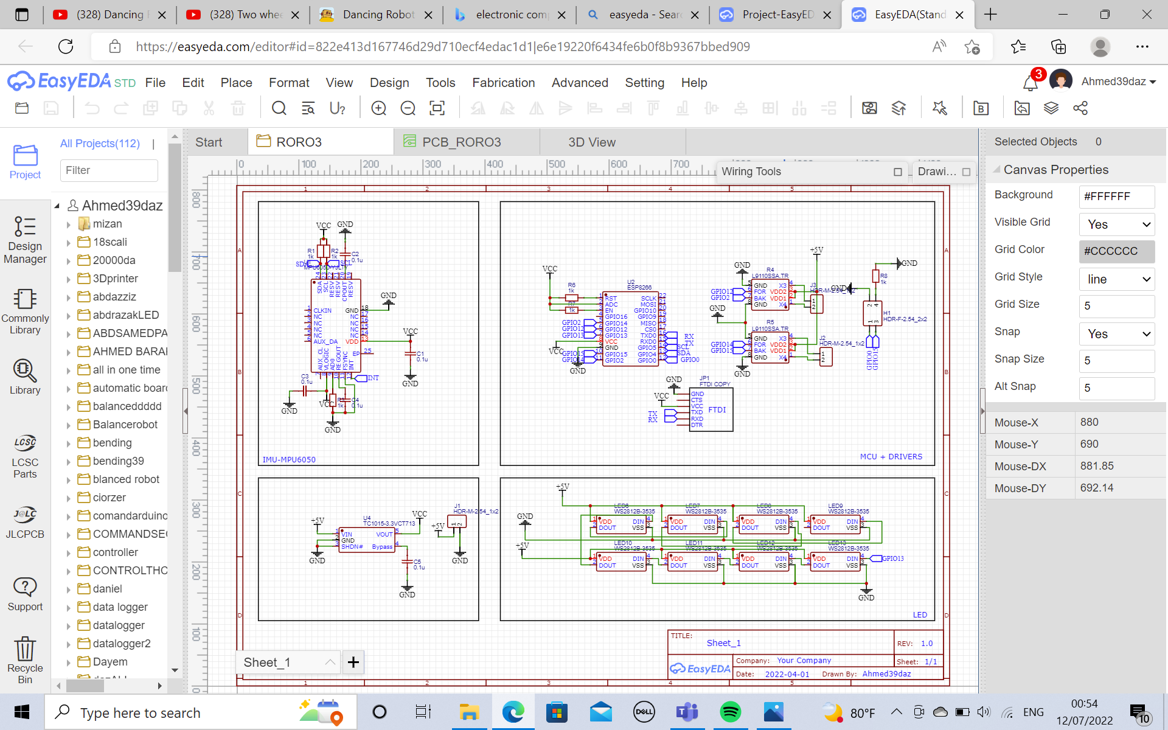Click the Zoom Out toolbar icon
Viewport: 1168px width, 730px height.
click(x=408, y=109)
